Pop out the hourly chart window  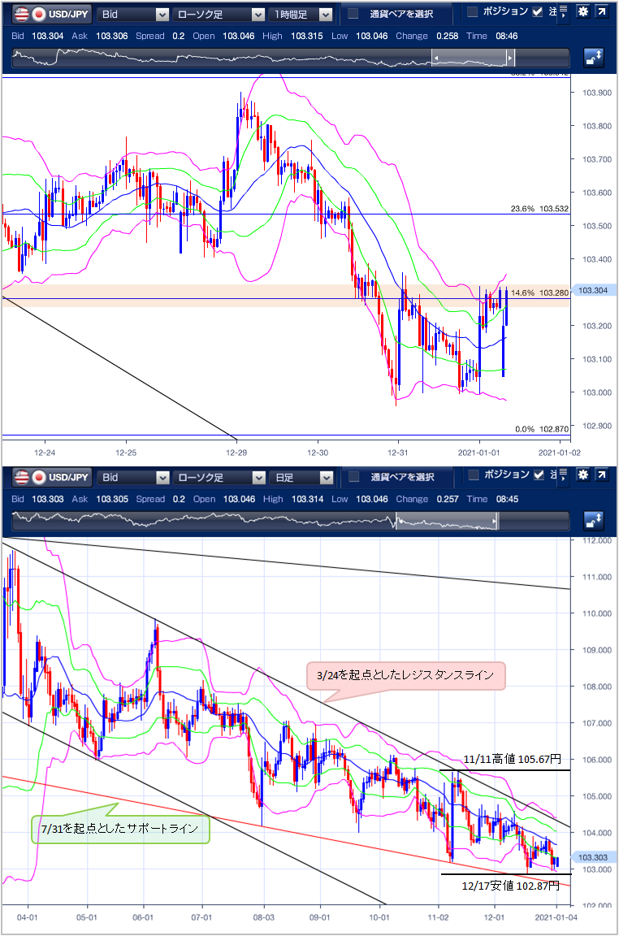pyautogui.click(x=601, y=13)
